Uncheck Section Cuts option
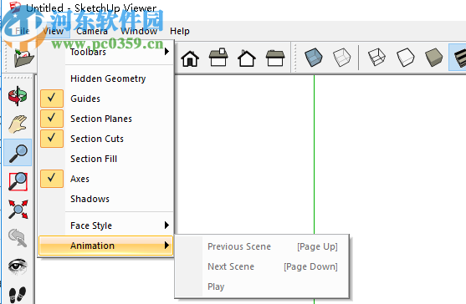466x304 pixels. tap(105, 139)
